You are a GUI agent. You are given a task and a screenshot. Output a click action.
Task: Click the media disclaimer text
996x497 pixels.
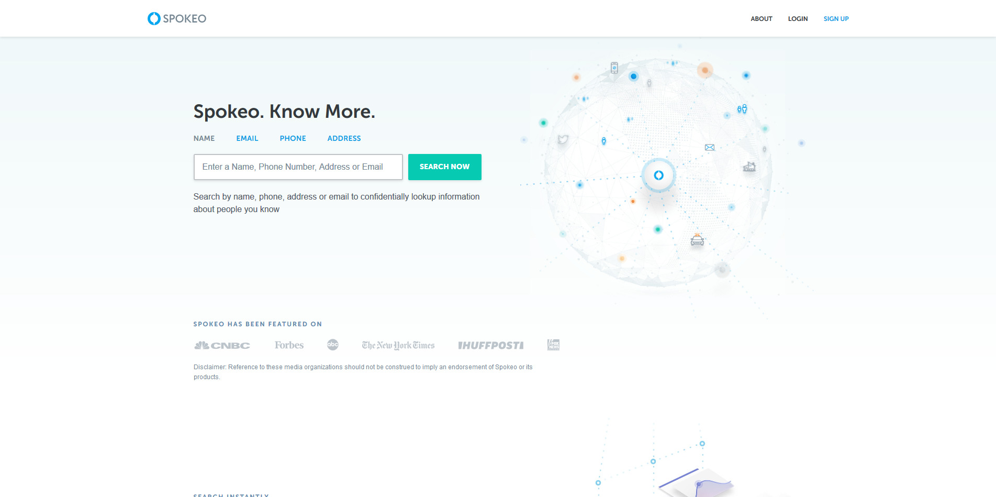363,372
